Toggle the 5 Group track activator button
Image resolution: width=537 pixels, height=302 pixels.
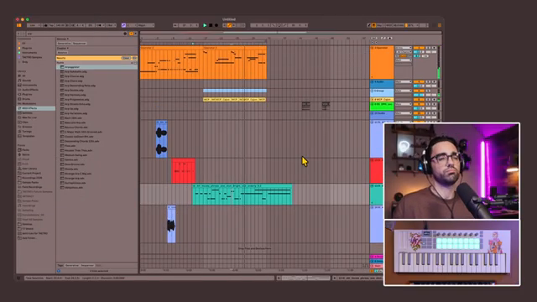pyautogui.click(x=419, y=91)
